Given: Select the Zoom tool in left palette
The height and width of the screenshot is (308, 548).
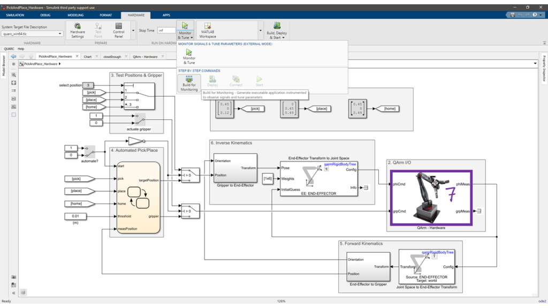Looking at the screenshot, I should pyautogui.click(x=14, y=75).
